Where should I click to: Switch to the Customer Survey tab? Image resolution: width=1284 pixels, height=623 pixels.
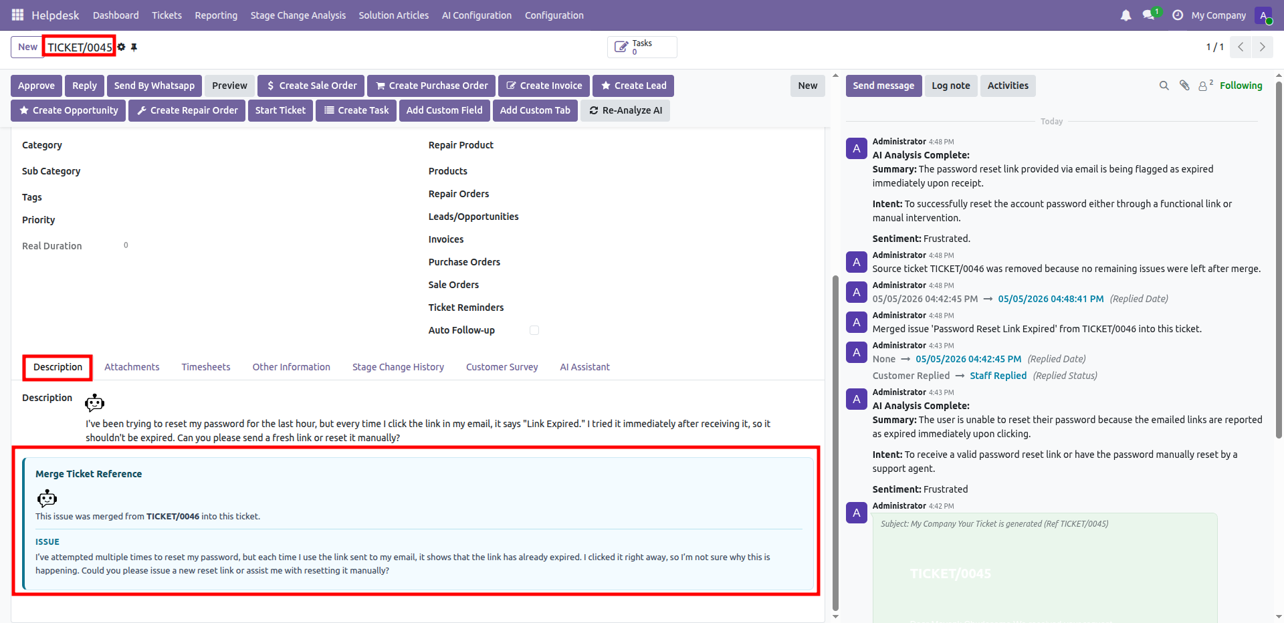[502, 367]
